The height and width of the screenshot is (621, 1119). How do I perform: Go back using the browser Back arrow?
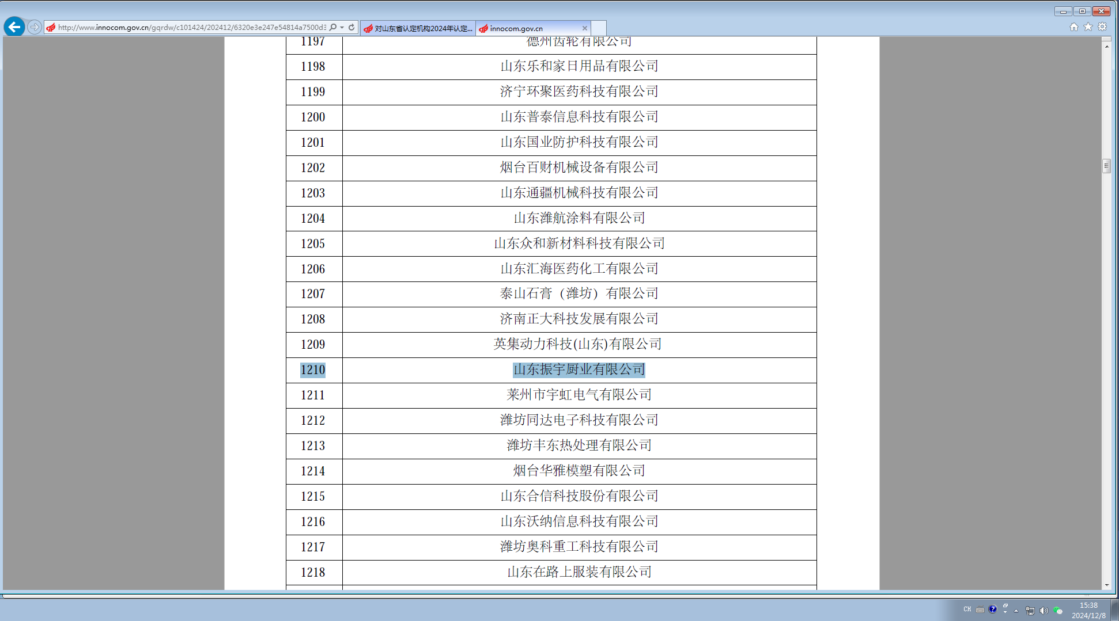14,27
